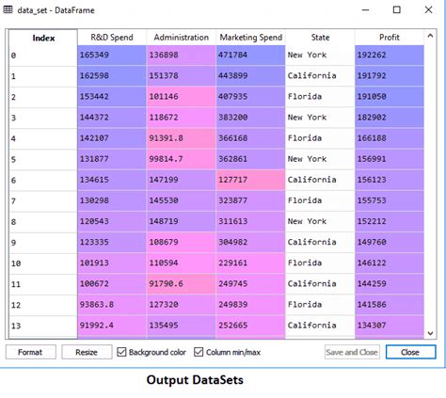
Task: Select Marketing Spend cell 383200
Action: pyautogui.click(x=250, y=118)
